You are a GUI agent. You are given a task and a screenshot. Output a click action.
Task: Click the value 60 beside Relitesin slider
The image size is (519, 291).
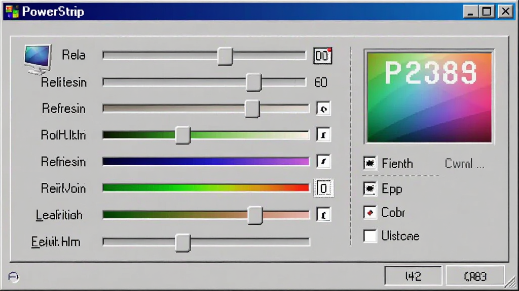(x=321, y=82)
